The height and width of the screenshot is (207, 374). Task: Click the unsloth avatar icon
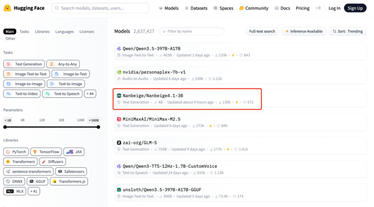pos(119,190)
